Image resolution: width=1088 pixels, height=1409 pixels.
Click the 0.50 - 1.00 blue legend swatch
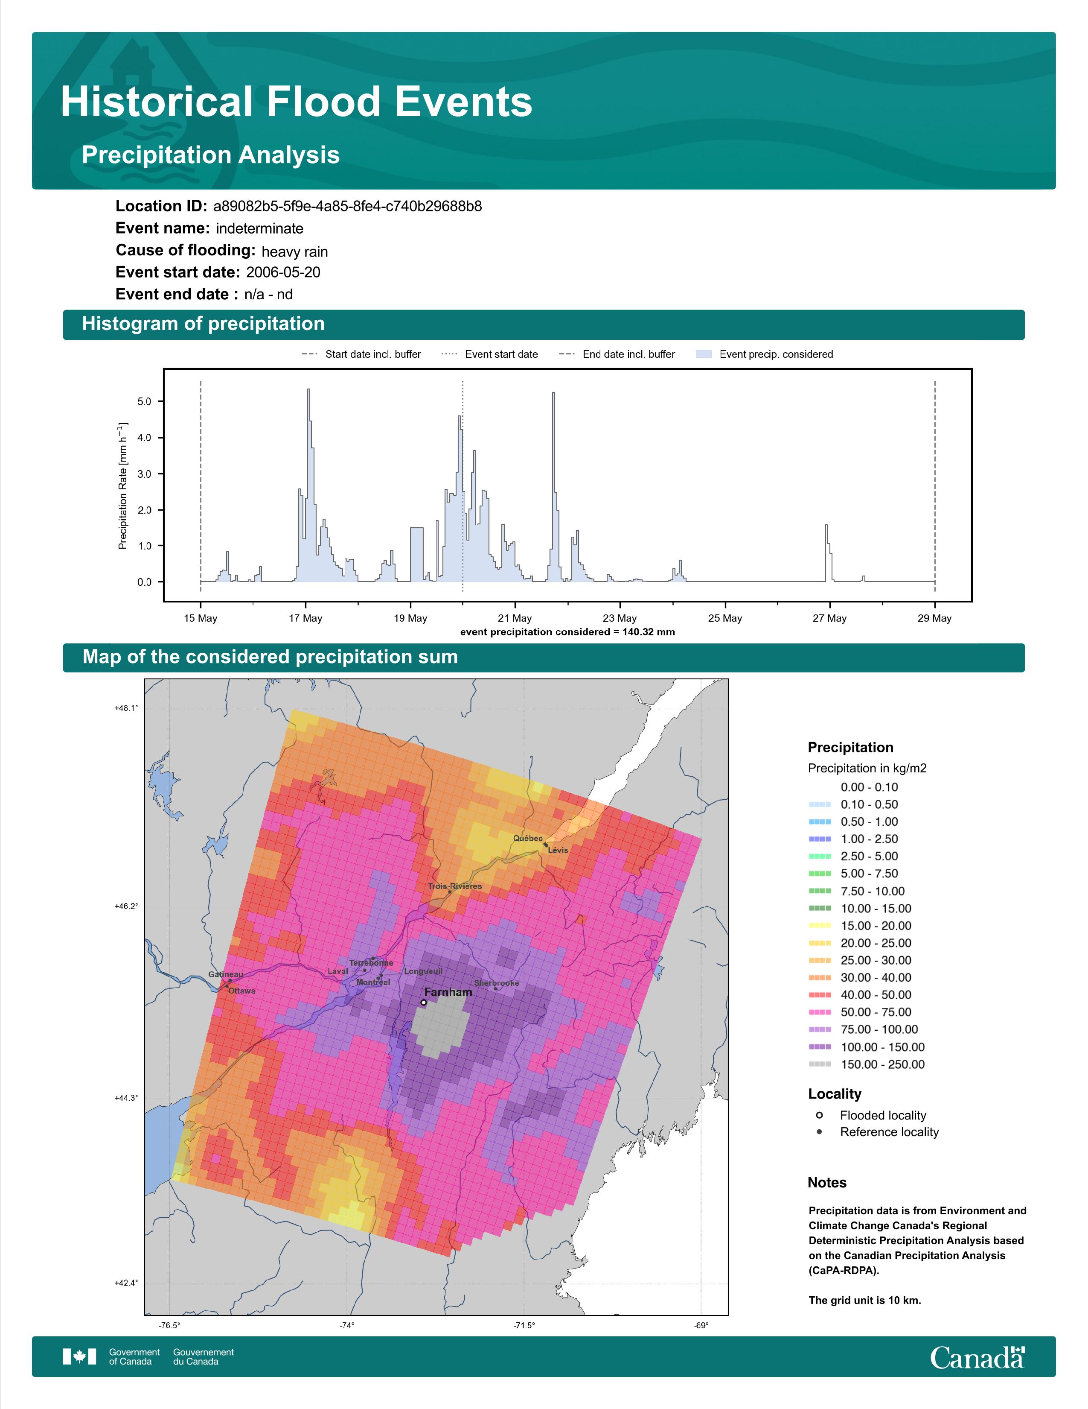pos(820,821)
